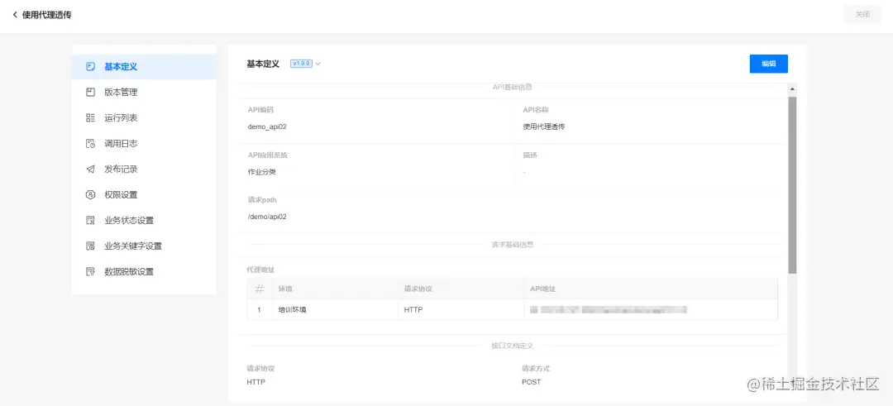Screen dimensions: 893x406
Task: Click the /demo/api02 request path value
Action: click(267, 217)
